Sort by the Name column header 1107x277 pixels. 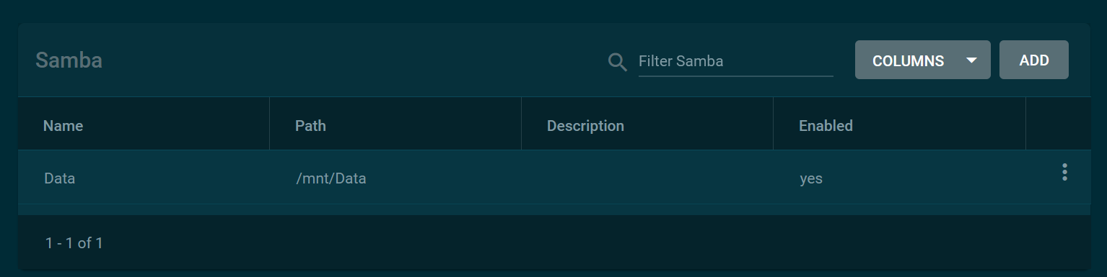pyautogui.click(x=64, y=126)
